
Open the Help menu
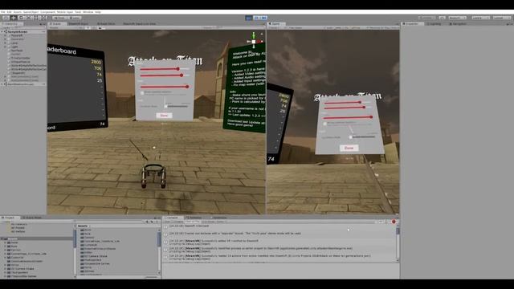tap(98, 12)
